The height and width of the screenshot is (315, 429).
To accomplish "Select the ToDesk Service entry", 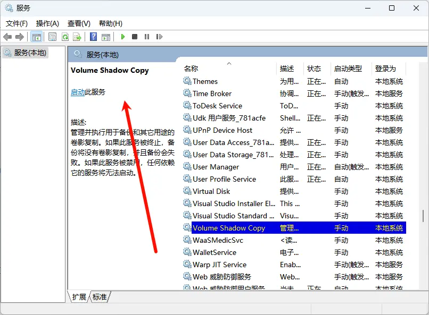I will coord(294,106).
